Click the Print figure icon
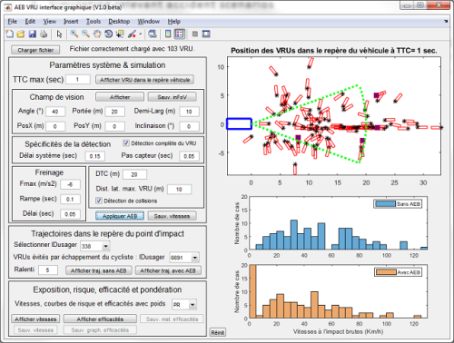 pos(44,34)
